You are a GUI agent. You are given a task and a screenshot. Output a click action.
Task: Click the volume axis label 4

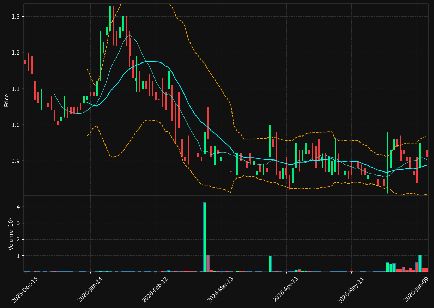coord(19,207)
